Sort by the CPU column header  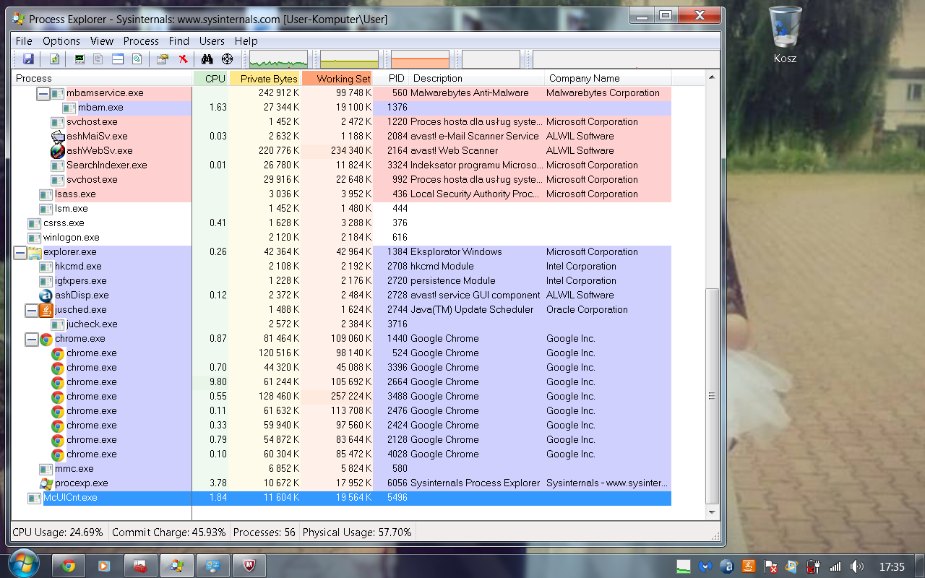click(211, 78)
